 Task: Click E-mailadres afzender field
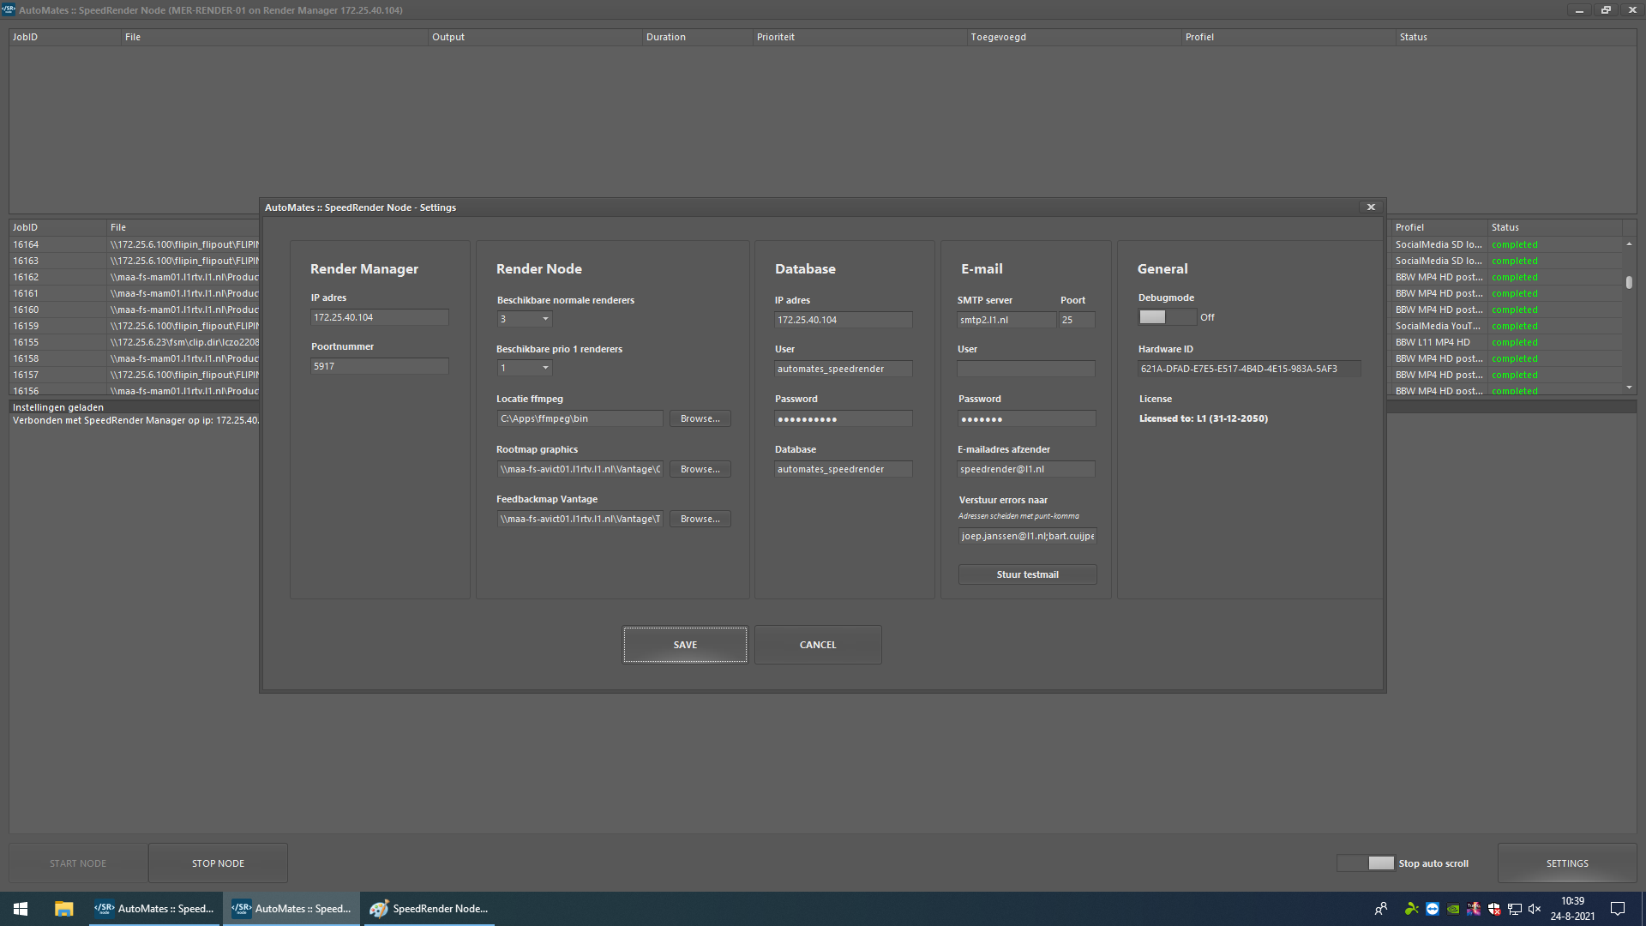[1026, 469]
